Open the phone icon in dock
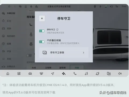The width and height of the screenshot is (129, 97). point(75,74)
